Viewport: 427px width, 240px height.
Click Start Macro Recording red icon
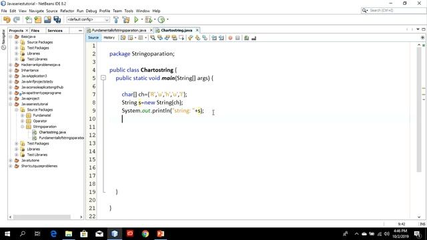point(230,38)
